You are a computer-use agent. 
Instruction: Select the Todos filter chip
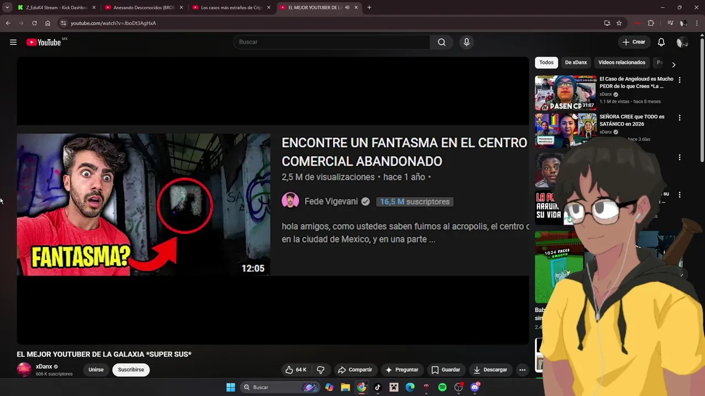pos(546,63)
